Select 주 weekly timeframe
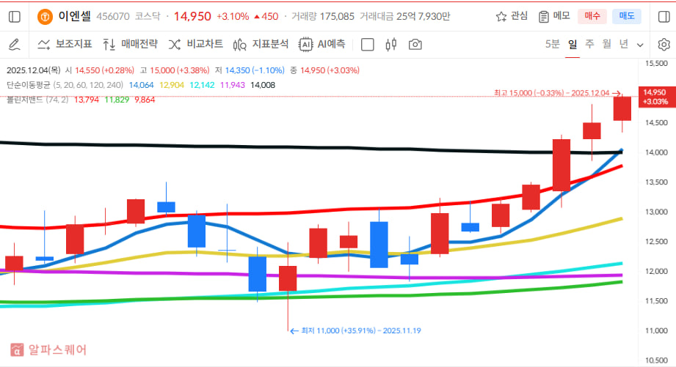The height and width of the screenshot is (367, 676). [589, 44]
